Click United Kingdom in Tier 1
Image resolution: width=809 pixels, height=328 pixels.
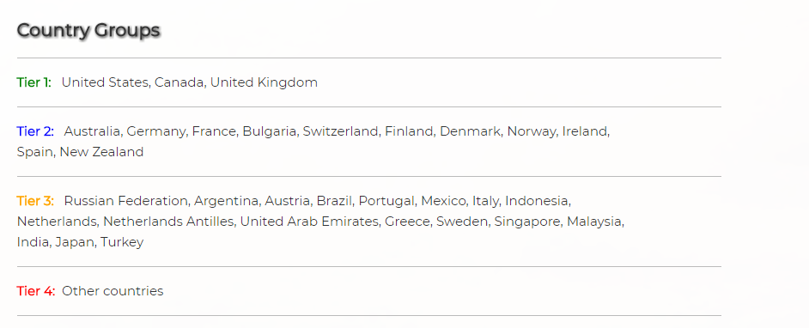coord(264,82)
